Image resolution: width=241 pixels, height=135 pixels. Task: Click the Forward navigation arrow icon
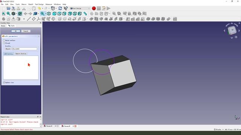click(30, 13)
